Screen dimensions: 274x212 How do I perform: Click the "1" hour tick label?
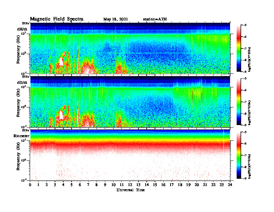click(x=38, y=185)
